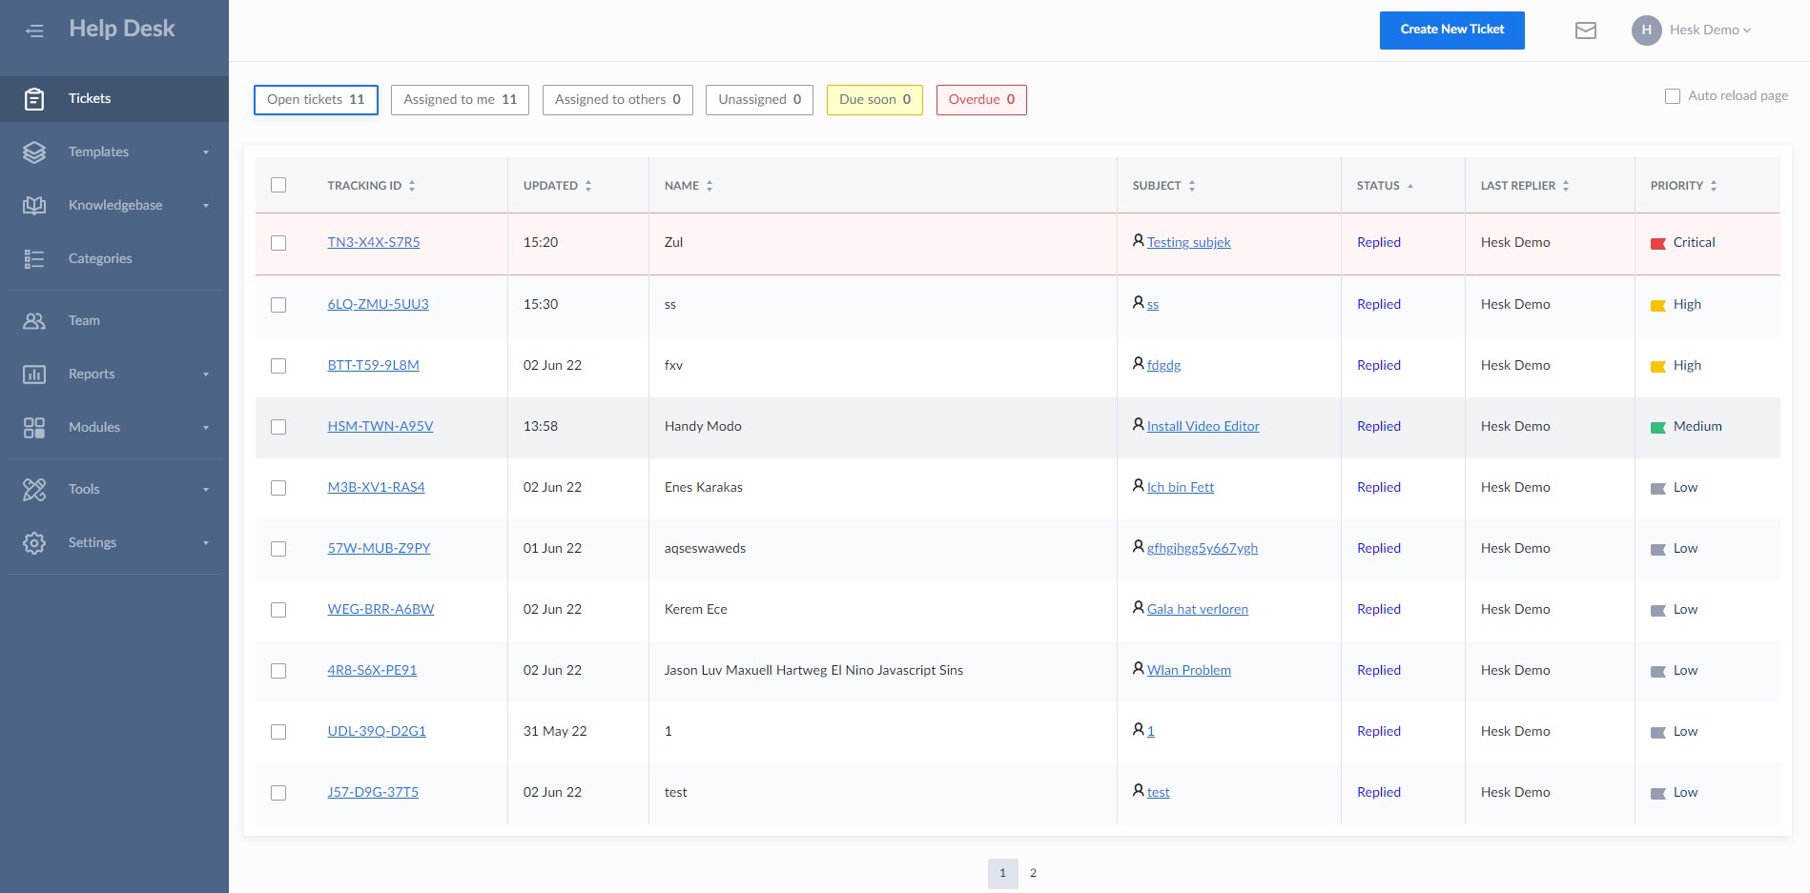Show Open tickets filter tab

point(316,100)
